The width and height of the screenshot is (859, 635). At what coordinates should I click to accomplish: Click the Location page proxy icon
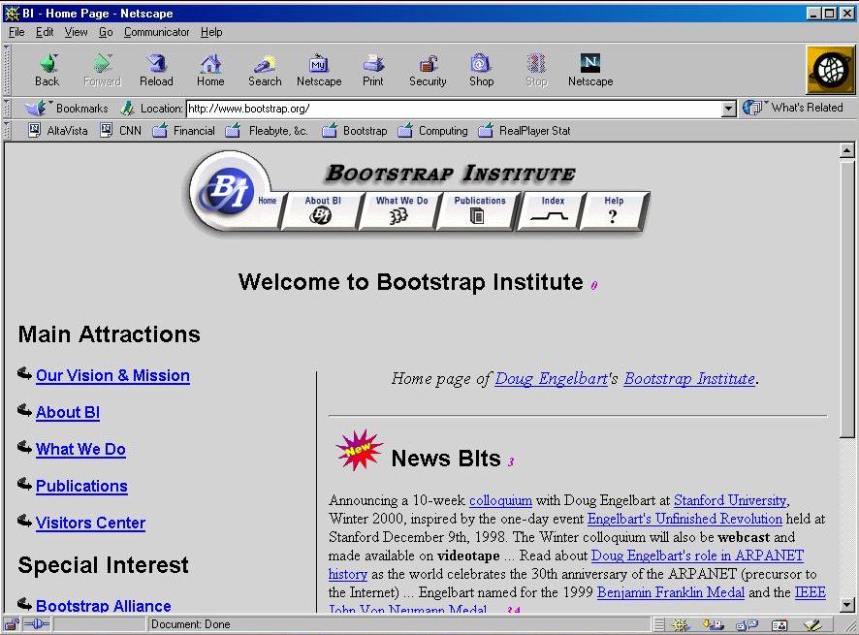(x=127, y=108)
